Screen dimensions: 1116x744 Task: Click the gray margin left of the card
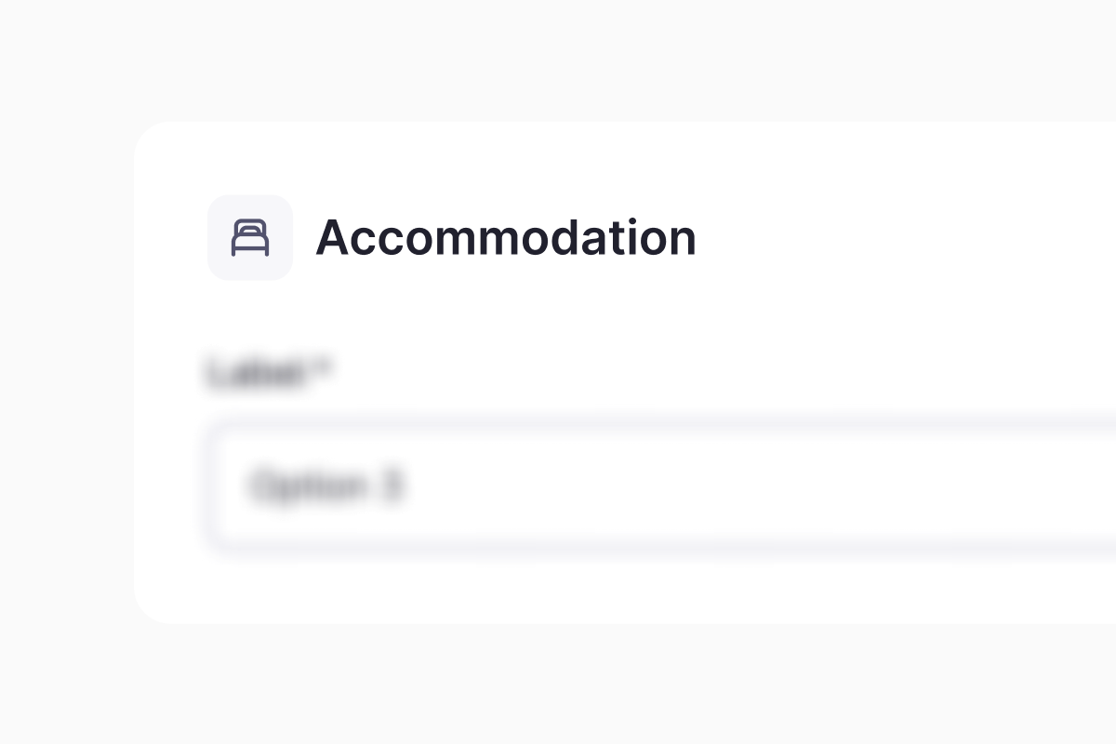click(x=65, y=372)
